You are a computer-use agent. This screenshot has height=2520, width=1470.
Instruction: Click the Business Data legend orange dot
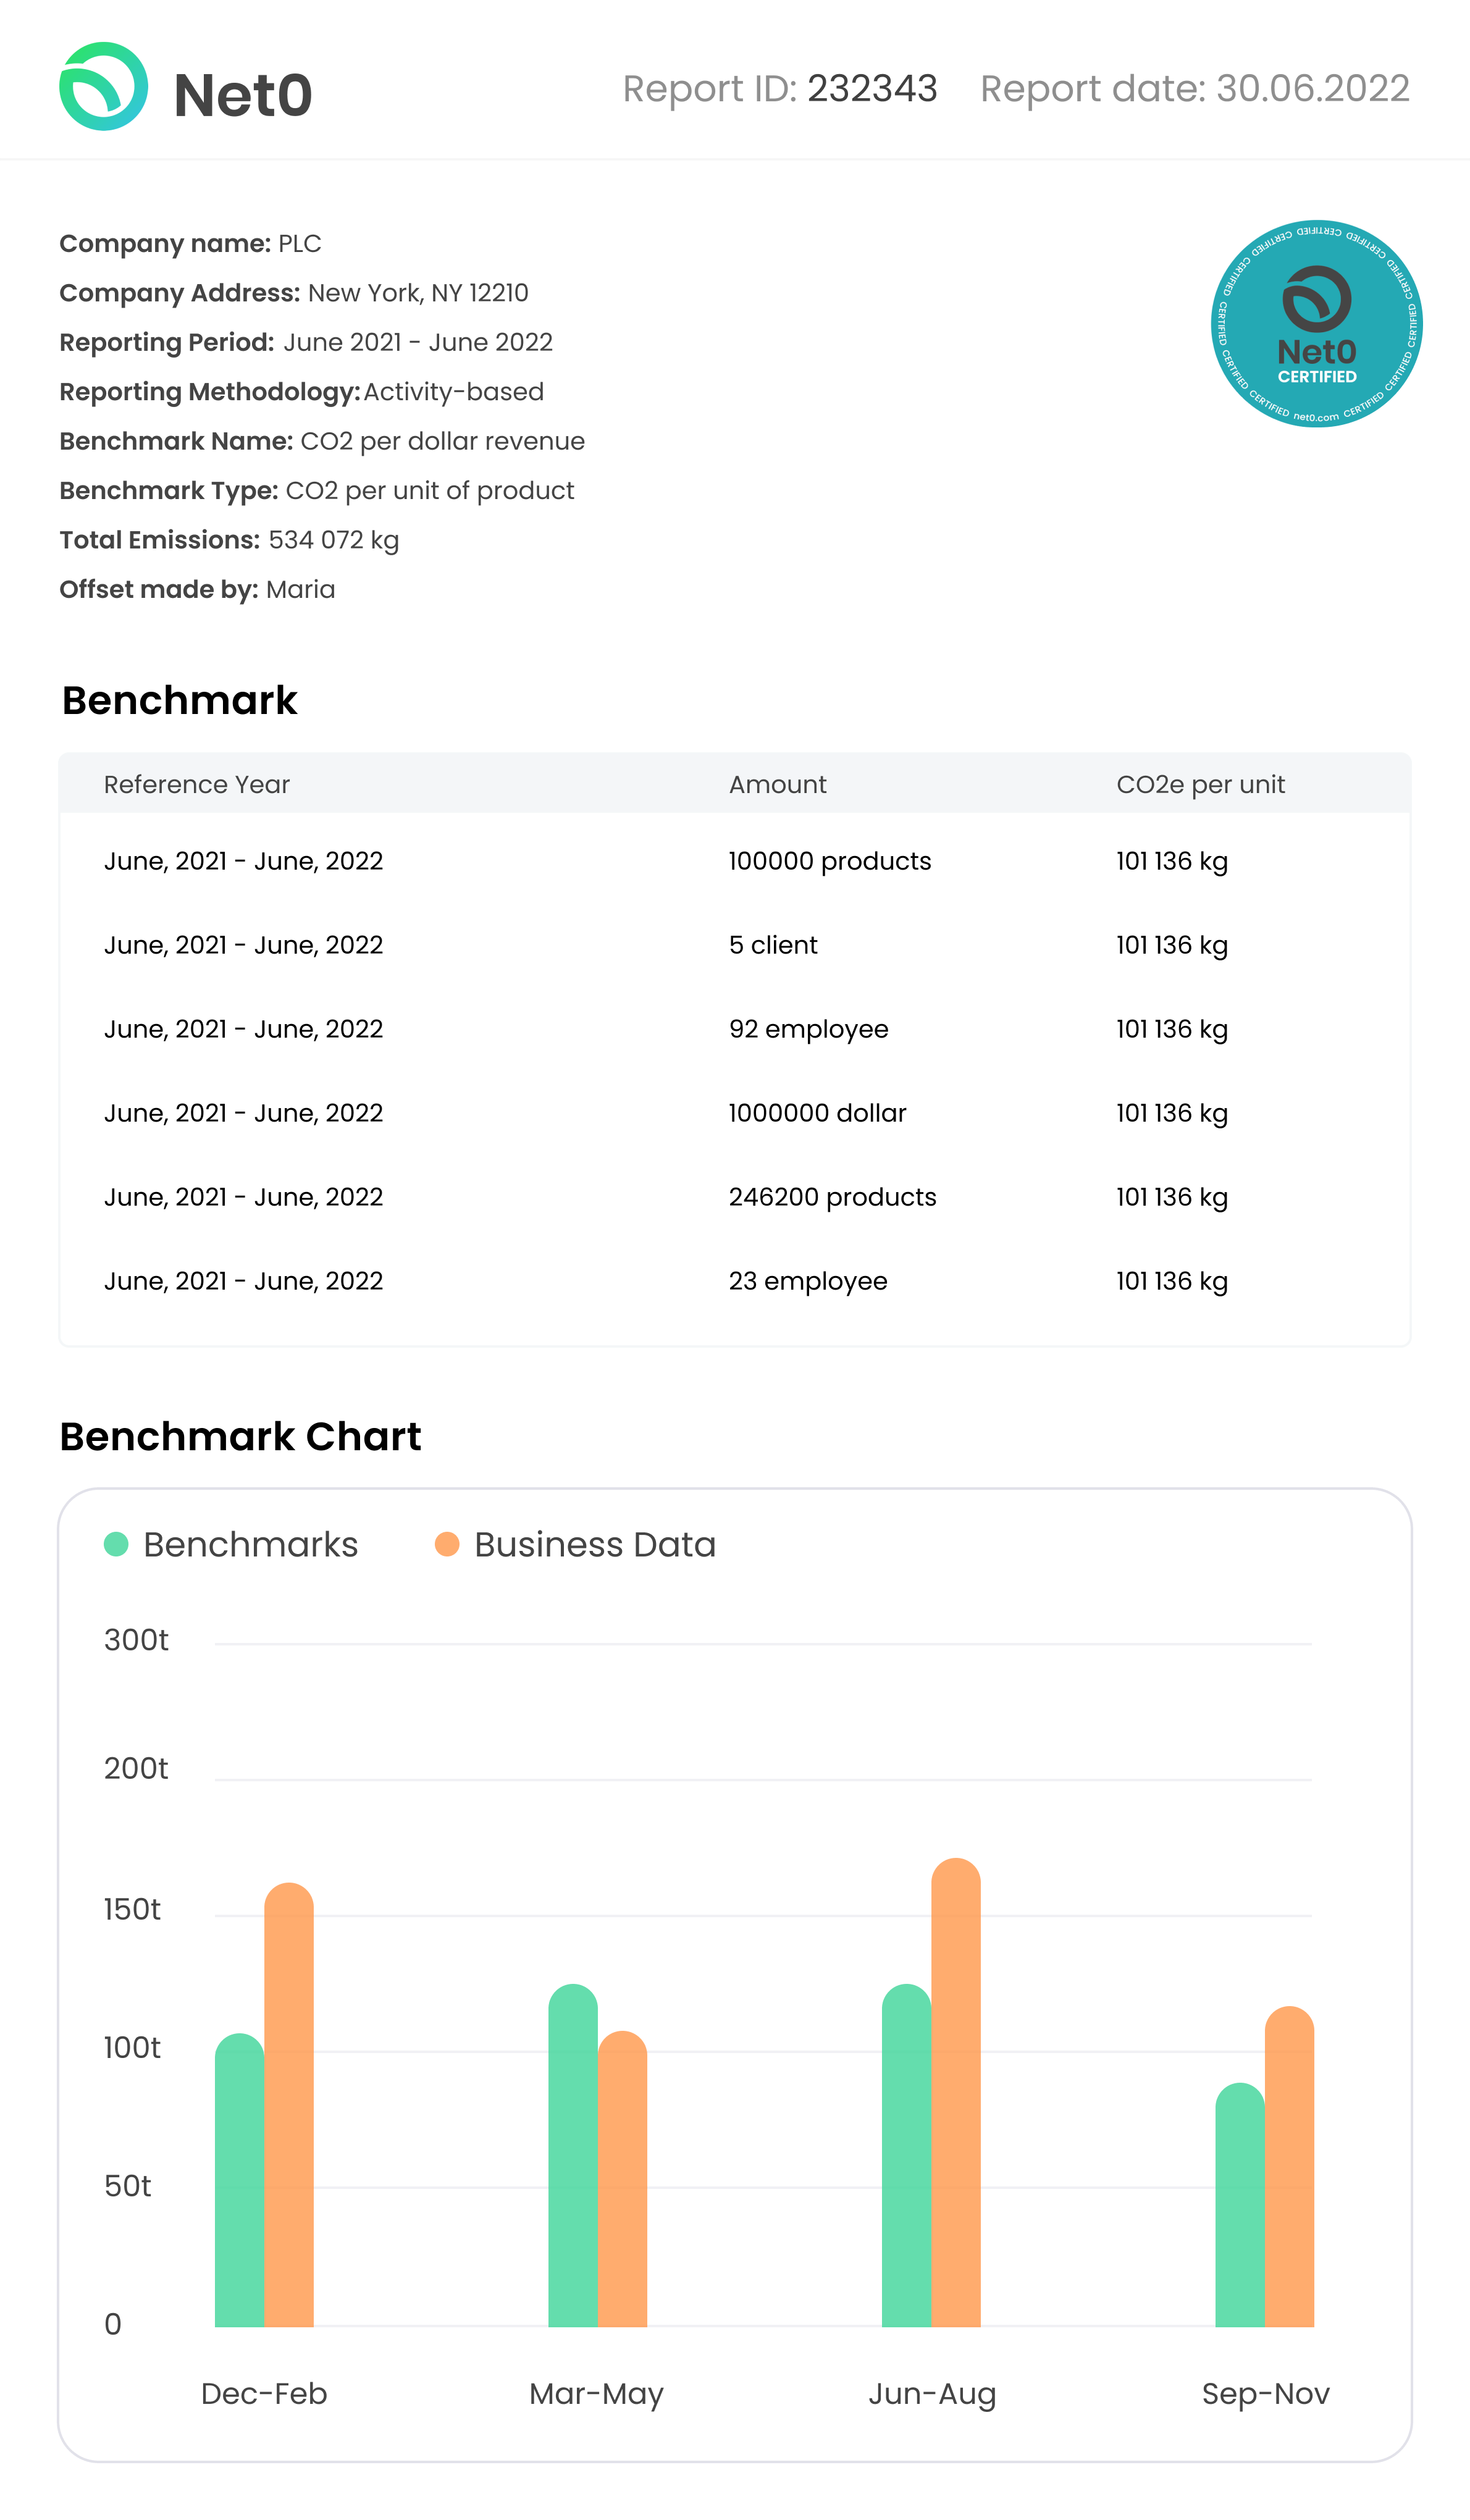point(447,1544)
